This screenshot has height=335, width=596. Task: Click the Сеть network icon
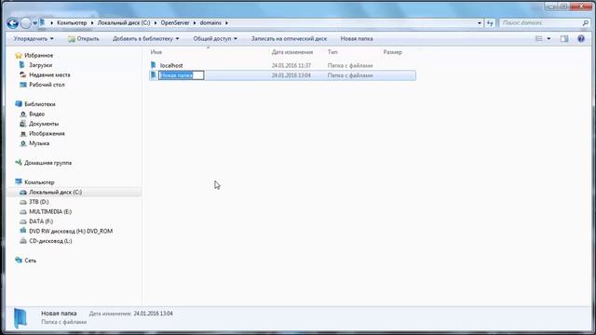click(x=19, y=261)
